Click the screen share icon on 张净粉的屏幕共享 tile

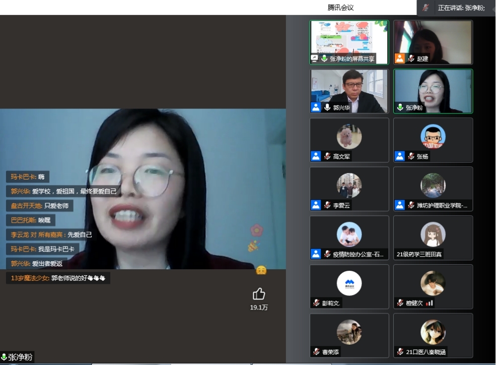[x=314, y=59]
